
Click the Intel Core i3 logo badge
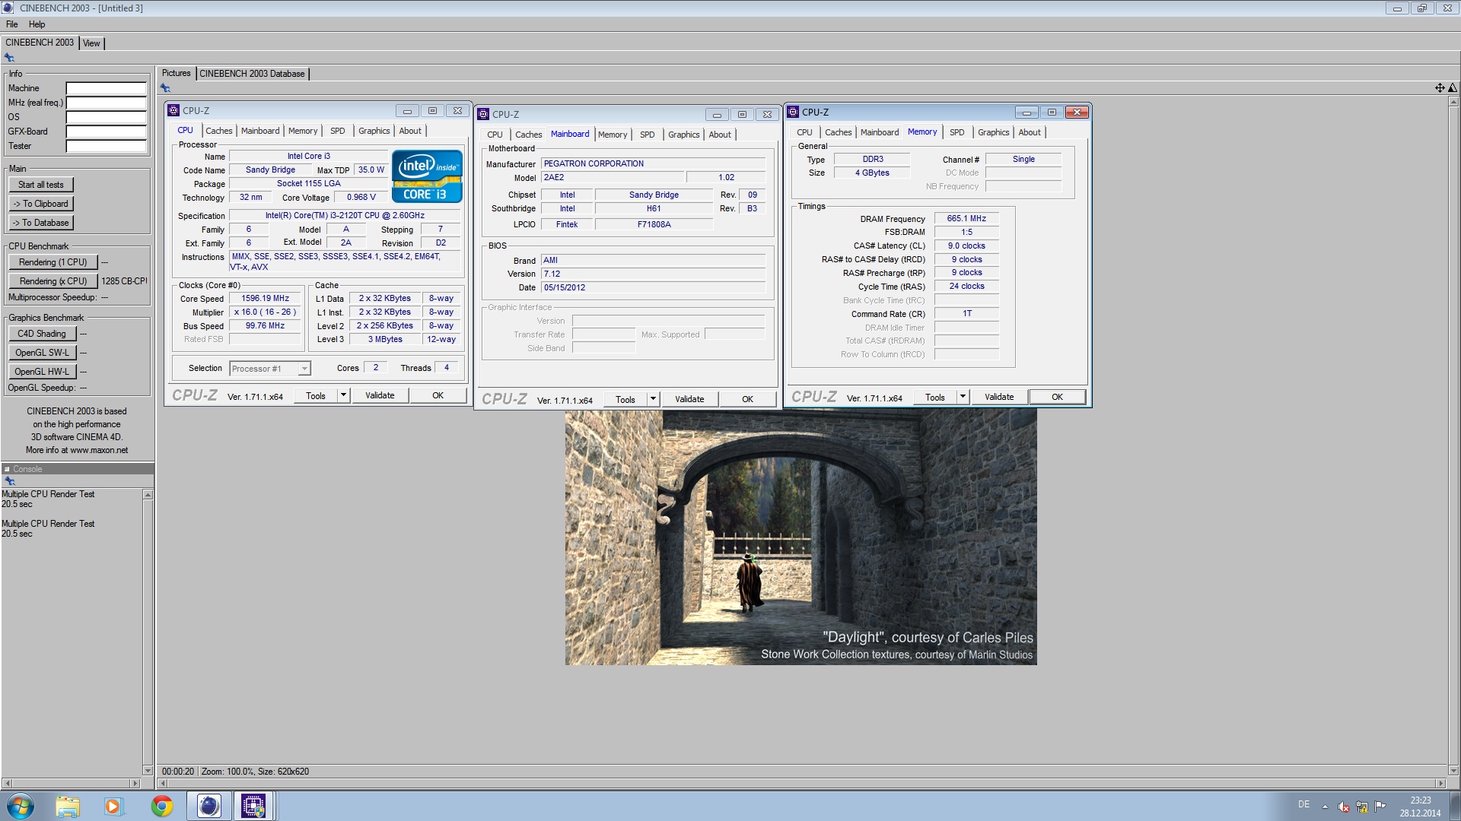click(427, 176)
